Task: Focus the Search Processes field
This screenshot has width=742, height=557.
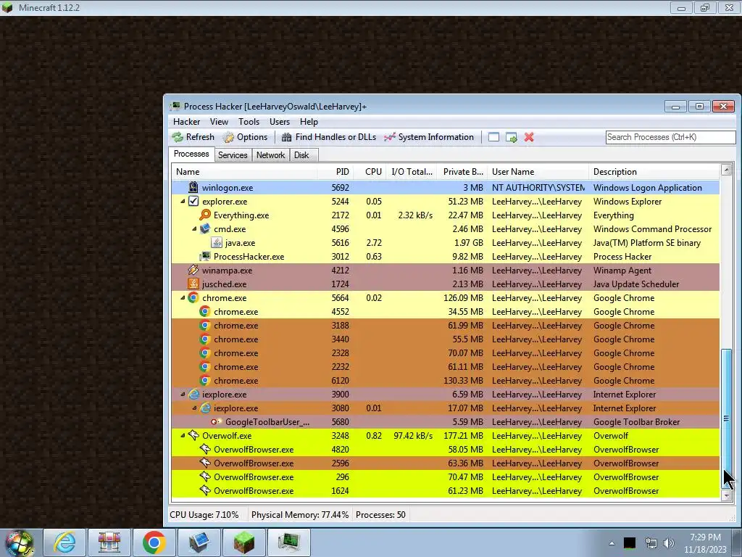Action: 670,137
